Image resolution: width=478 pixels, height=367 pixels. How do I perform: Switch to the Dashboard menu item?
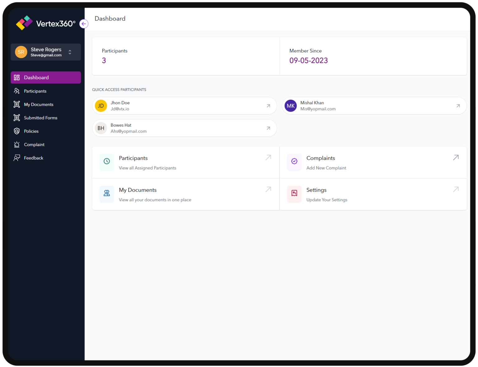[36, 77]
